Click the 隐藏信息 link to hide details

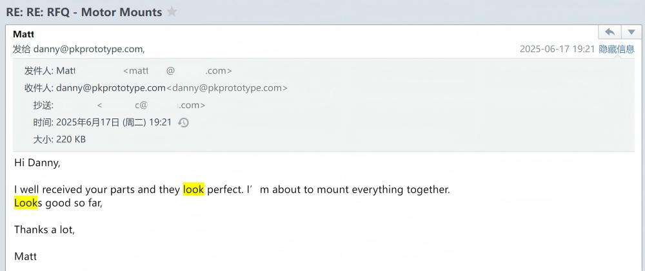pyautogui.click(x=617, y=49)
